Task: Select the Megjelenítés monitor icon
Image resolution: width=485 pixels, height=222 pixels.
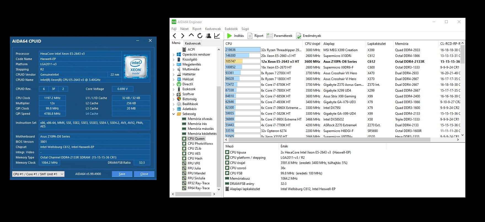Action: point(179,64)
